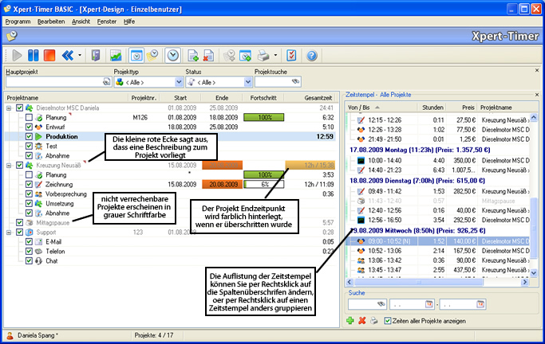The height and width of the screenshot is (344, 545).
Task: Click the binoculars icon in Projektsuche field
Action: pyautogui.click(x=295, y=82)
